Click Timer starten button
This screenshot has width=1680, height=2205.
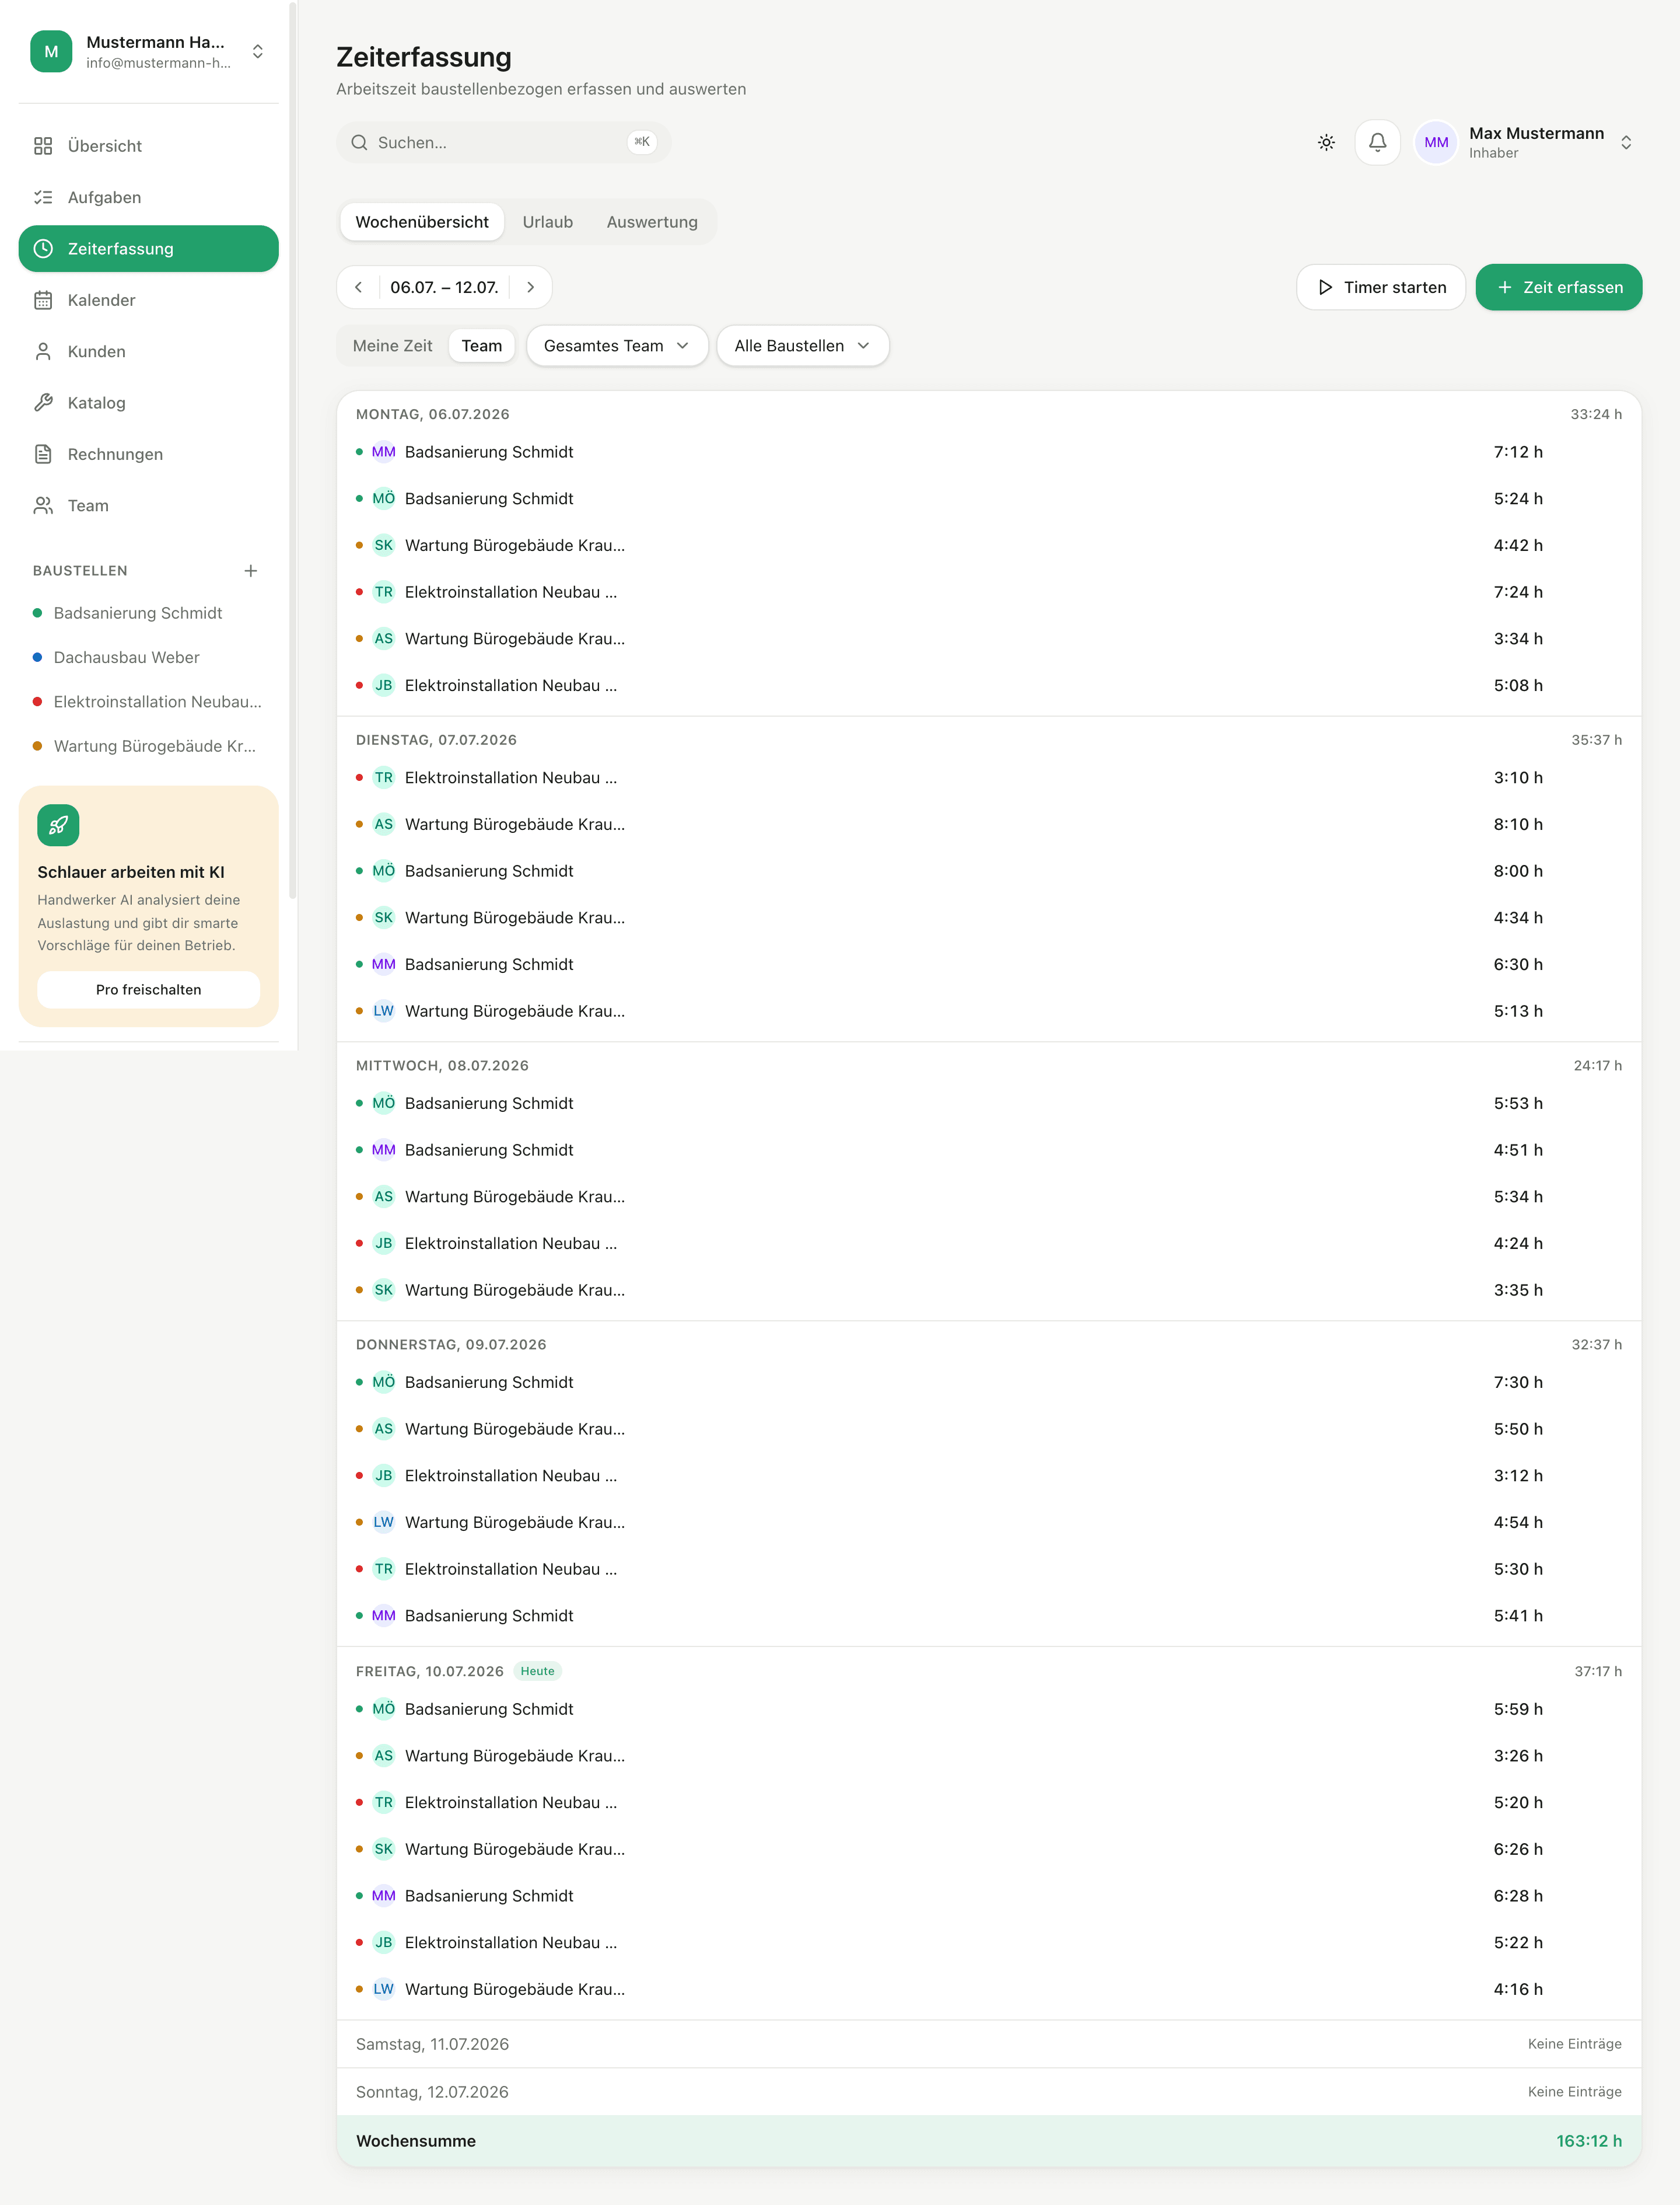pyautogui.click(x=1380, y=287)
